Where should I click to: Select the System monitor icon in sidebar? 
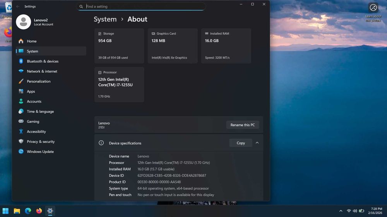pyautogui.click(x=21, y=51)
